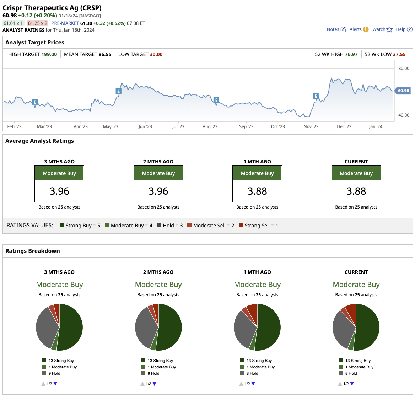Viewport: 415px width, 395px height.
Task: Click the Watch link
Action: (x=379, y=29)
